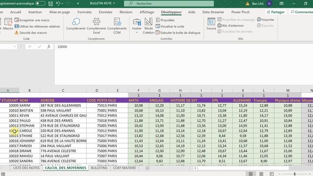Open the Affichage tab
Image resolution: width=313 pixels, height=176 pixels.
(x=147, y=12)
